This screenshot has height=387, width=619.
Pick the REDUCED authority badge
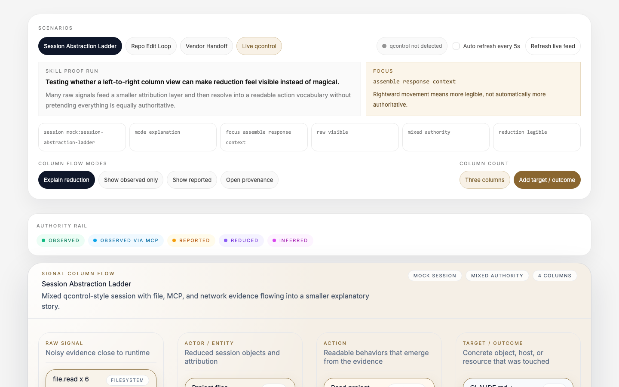point(241,240)
